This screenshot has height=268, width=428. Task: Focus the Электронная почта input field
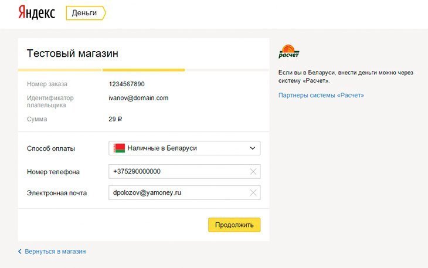(184, 193)
